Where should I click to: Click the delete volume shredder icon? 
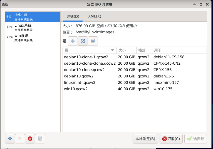[x=93, y=41]
